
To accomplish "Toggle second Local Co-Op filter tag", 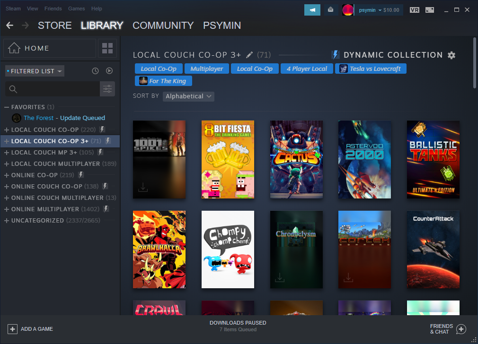I will (255, 69).
